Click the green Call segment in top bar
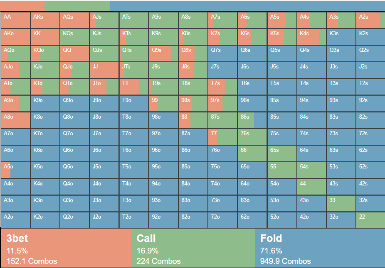The image size is (385, 268). (77, 5)
